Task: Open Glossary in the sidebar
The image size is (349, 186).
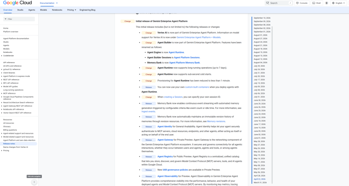Action: click(x=7, y=127)
